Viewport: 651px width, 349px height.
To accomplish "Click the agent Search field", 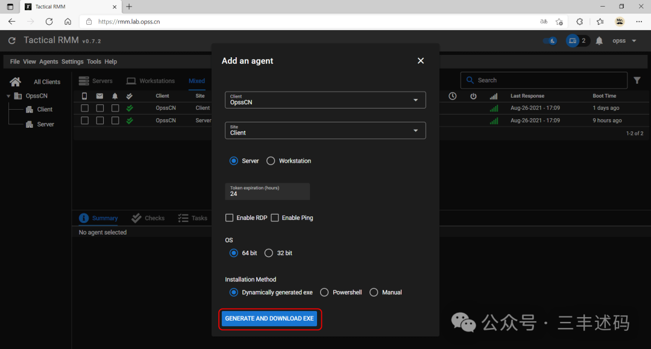I will click(x=544, y=80).
